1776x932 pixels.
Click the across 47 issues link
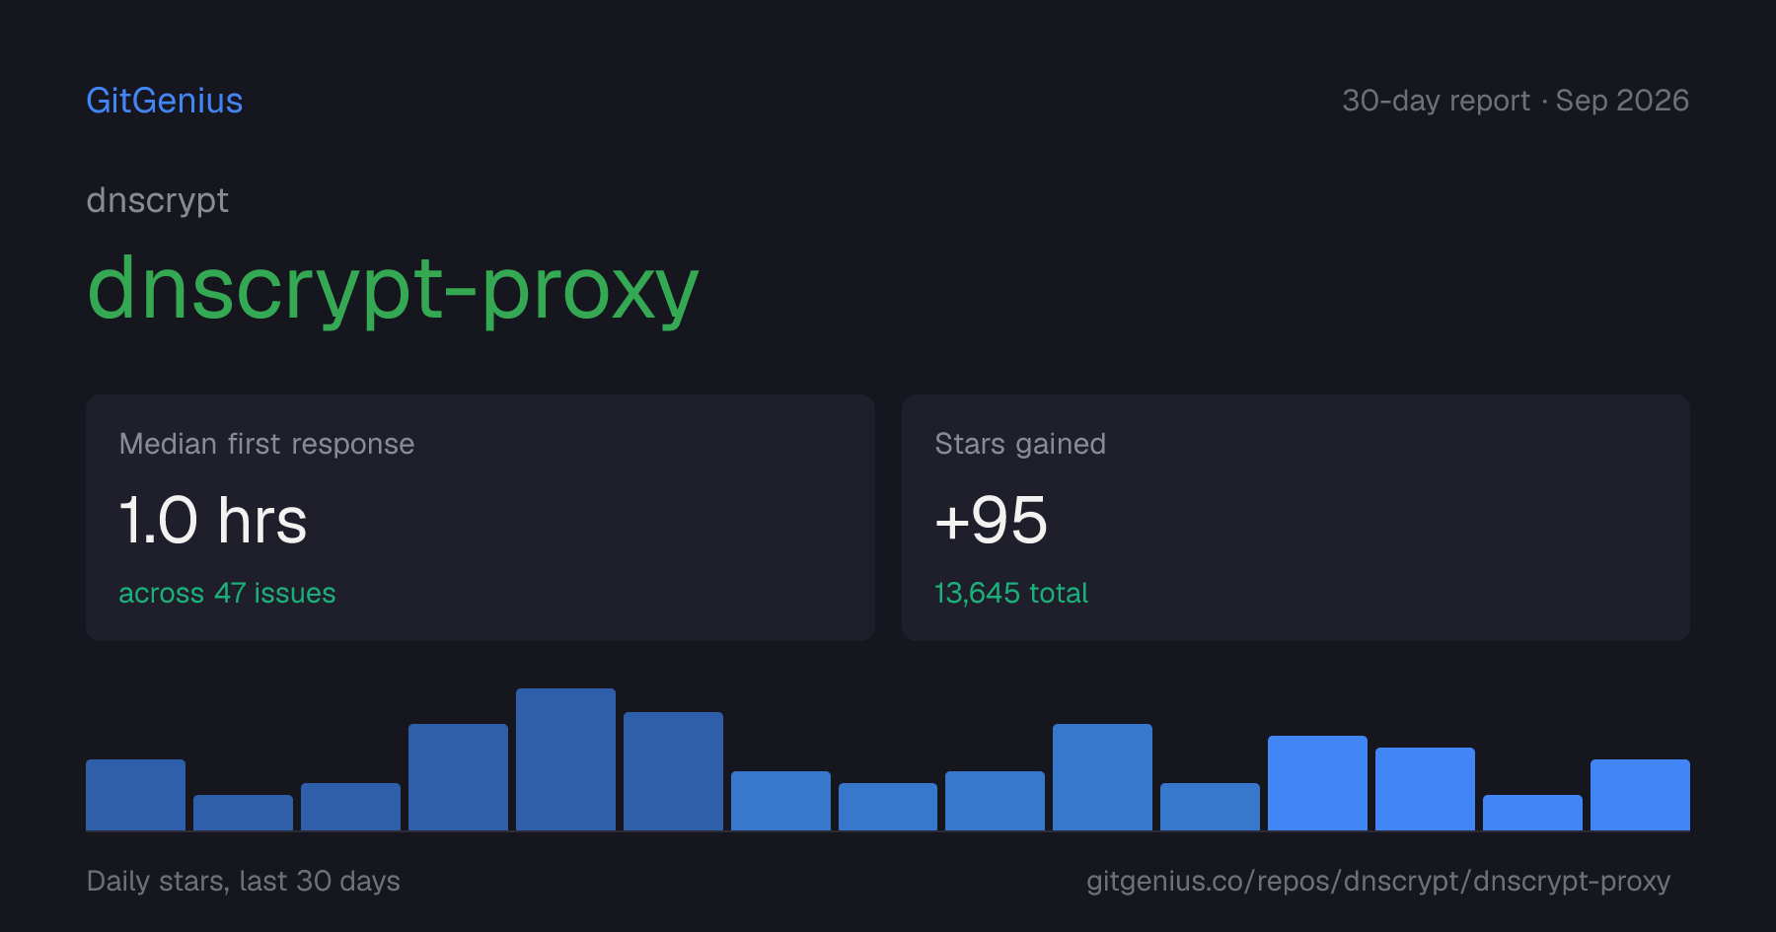coord(227,593)
